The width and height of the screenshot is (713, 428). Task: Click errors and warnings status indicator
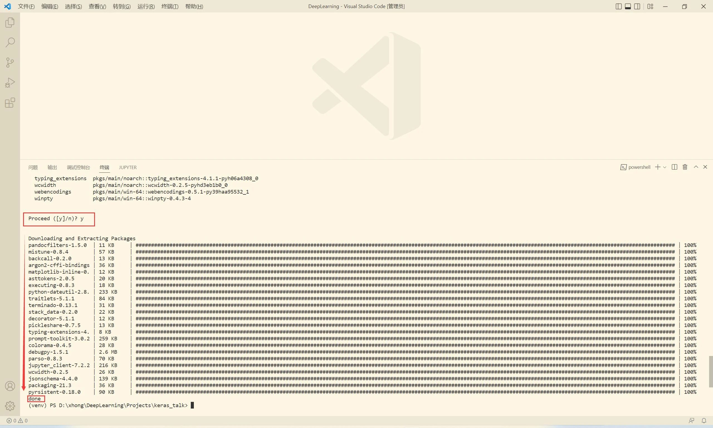tap(17, 420)
